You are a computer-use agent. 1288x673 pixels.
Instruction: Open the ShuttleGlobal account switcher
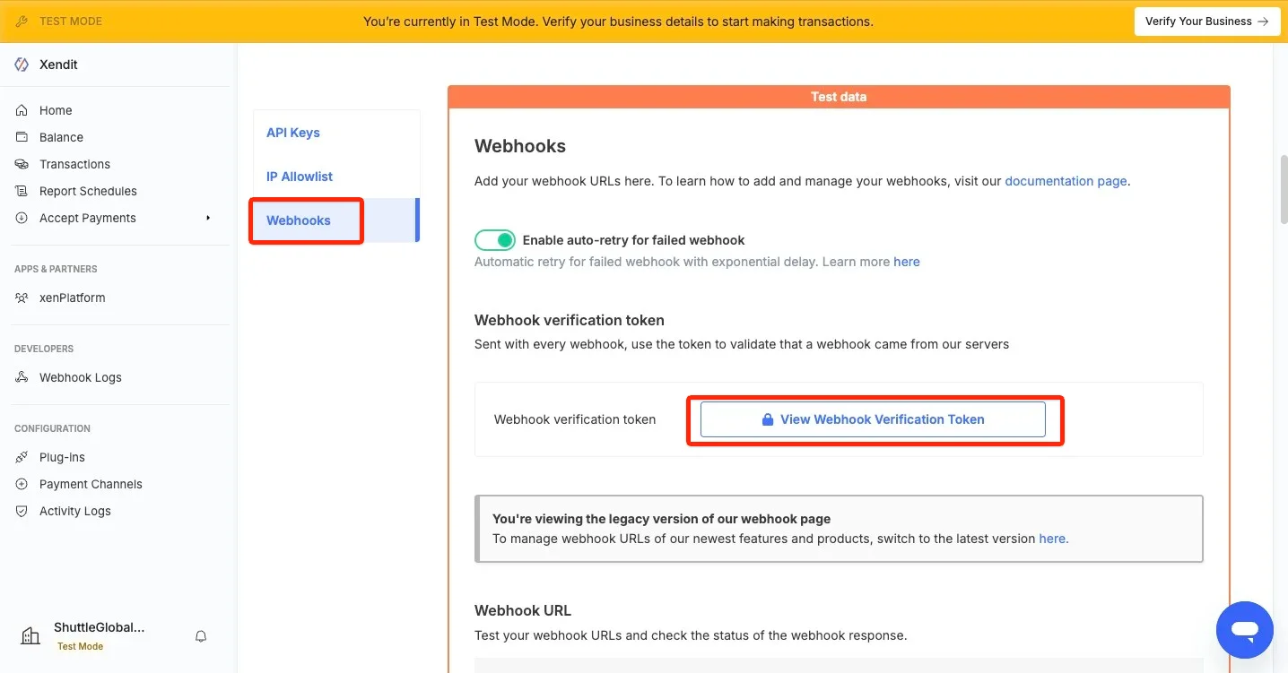[x=99, y=634]
